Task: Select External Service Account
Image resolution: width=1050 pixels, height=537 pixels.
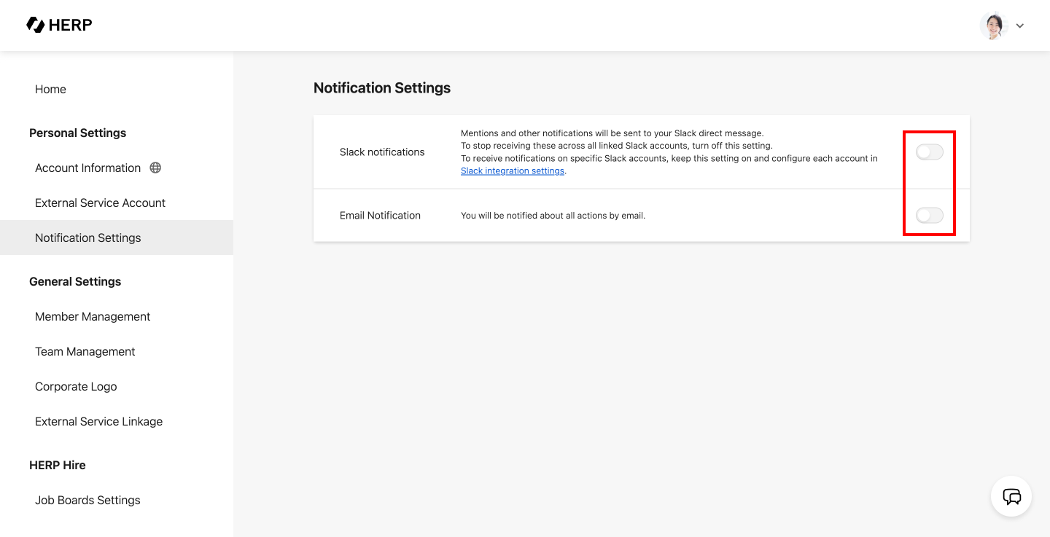Action: 100,203
